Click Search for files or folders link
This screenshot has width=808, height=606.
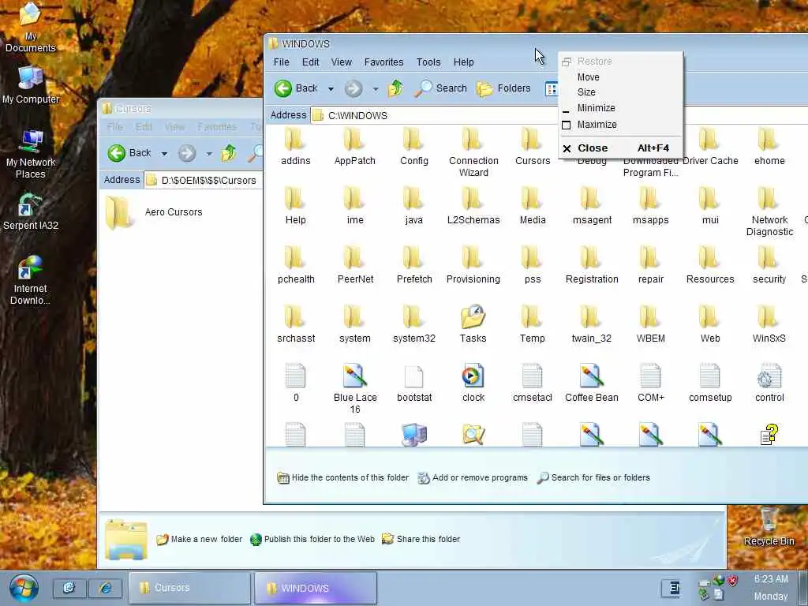(593, 477)
